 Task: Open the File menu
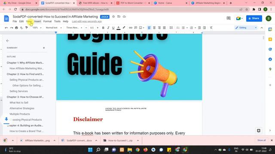click(15, 21)
